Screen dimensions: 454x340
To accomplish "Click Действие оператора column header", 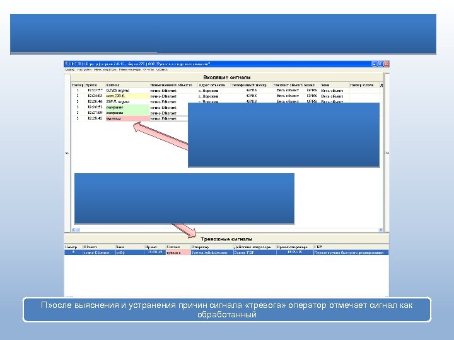I will (x=255, y=247).
